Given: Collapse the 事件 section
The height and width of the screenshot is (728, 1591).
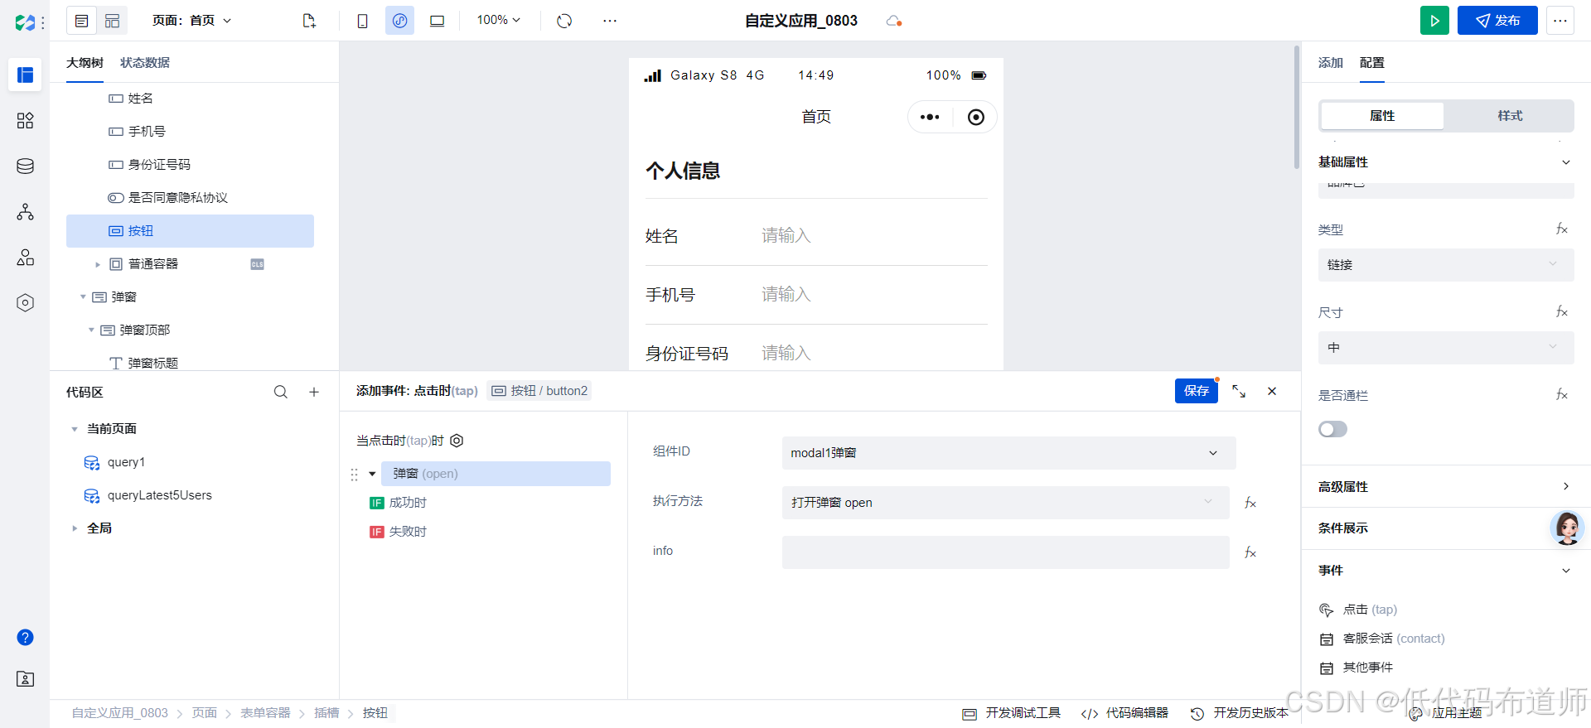Looking at the screenshot, I should [x=1566, y=571].
